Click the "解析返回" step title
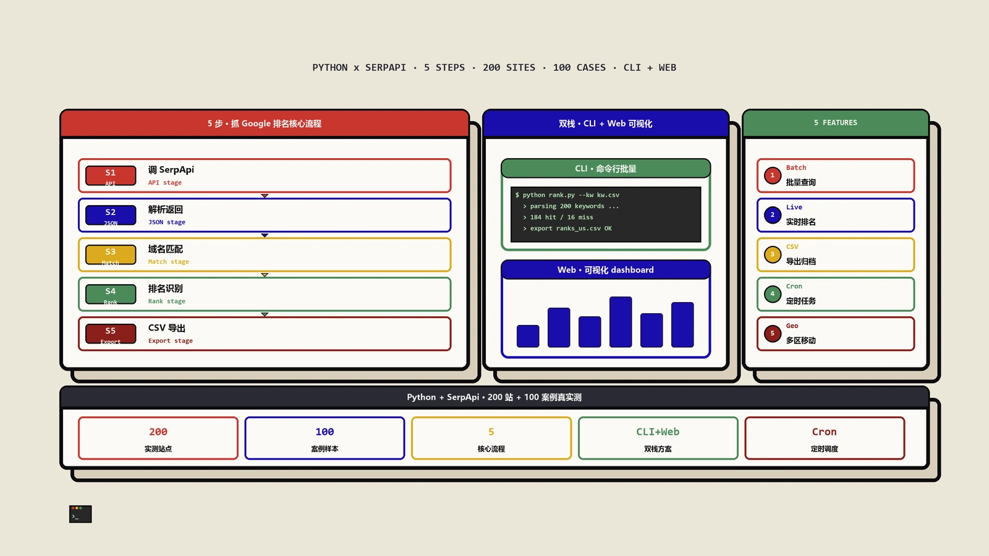Image resolution: width=989 pixels, height=556 pixels. [x=166, y=209]
